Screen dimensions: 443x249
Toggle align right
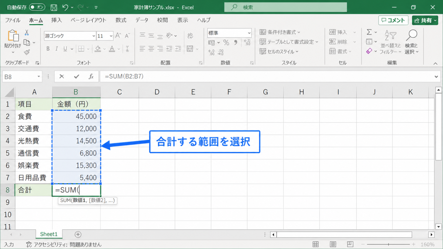pos(160,49)
